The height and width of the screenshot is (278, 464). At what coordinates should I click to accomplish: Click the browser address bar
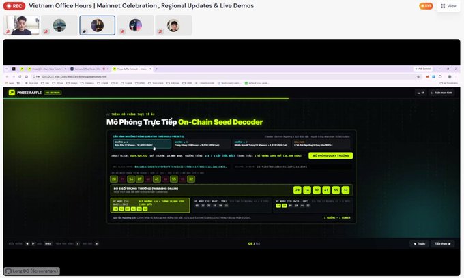click(227, 76)
